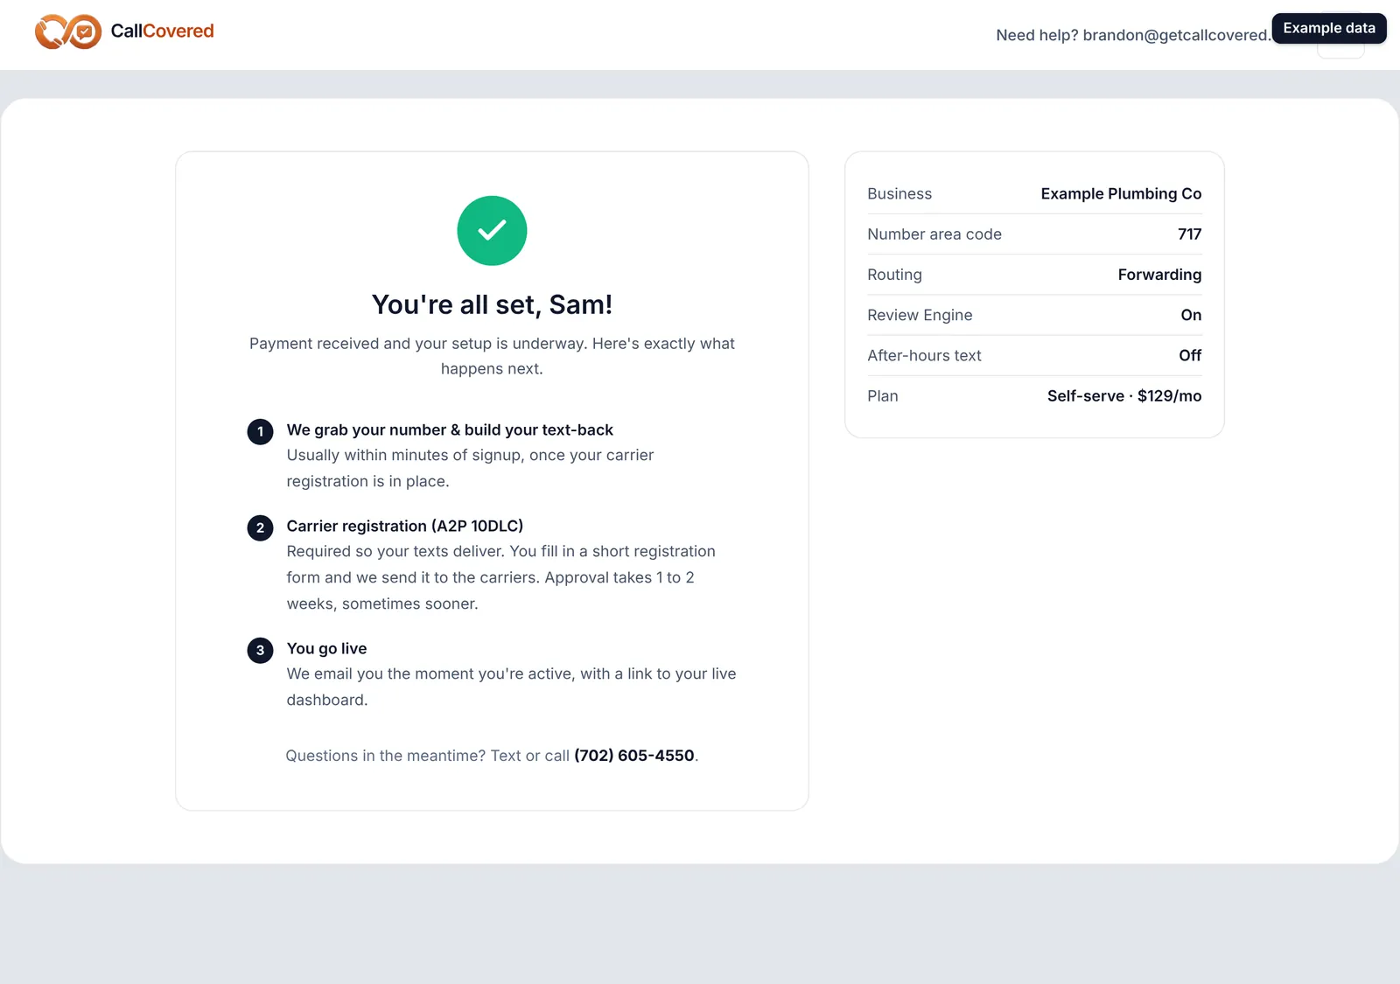Click the "Routing" label
Screen dimensions: 1400x984
tap(894, 275)
